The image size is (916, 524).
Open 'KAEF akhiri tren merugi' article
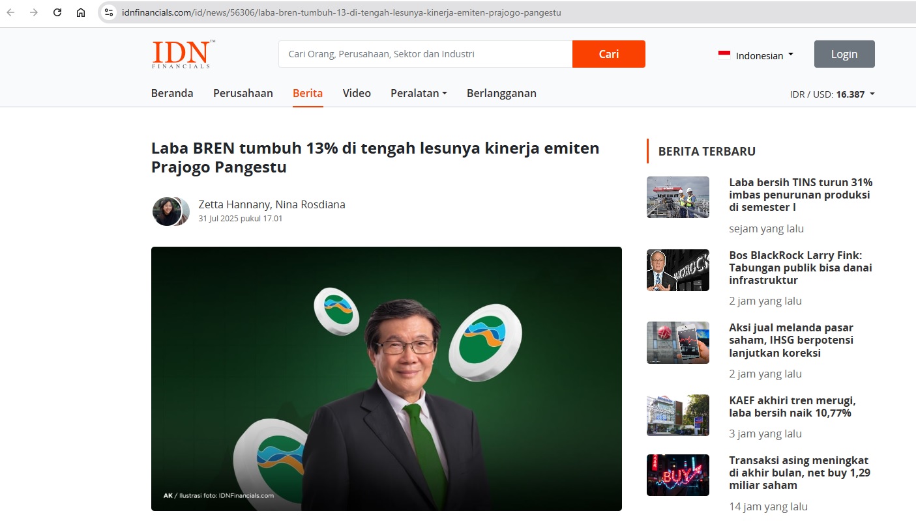792,407
